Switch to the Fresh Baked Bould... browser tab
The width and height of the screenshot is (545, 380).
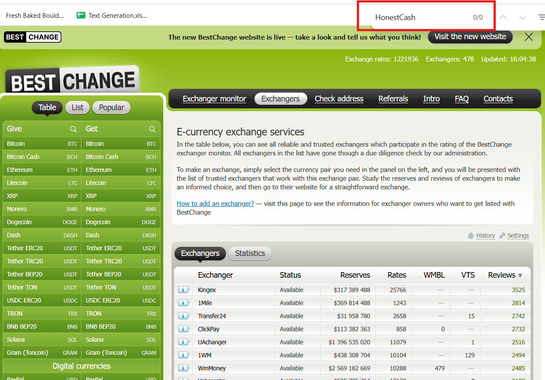pos(35,15)
